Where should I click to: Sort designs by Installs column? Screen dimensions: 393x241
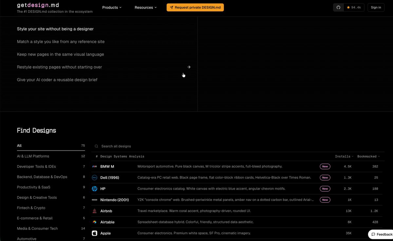[x=344, y=156]
